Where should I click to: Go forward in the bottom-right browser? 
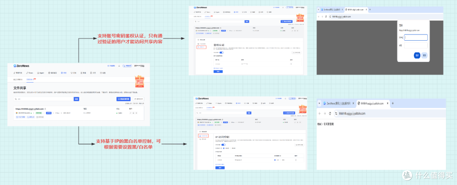pyautogui.click(x=325, y=113)
